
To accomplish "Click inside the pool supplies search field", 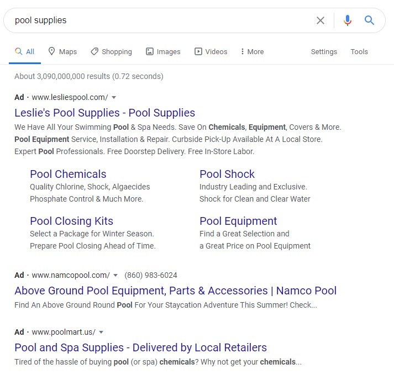I will tap(161, 20).
